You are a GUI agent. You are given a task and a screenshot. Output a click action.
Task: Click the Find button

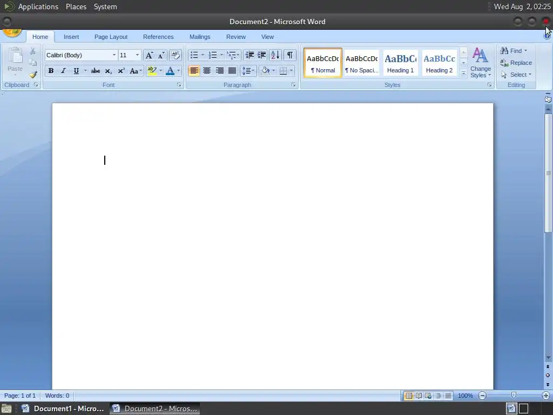coord(514,51)
